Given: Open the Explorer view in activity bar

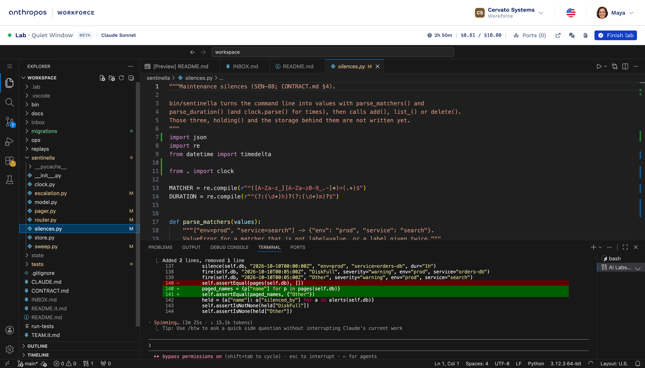Looking at the screenshot, I should [10, 83].
